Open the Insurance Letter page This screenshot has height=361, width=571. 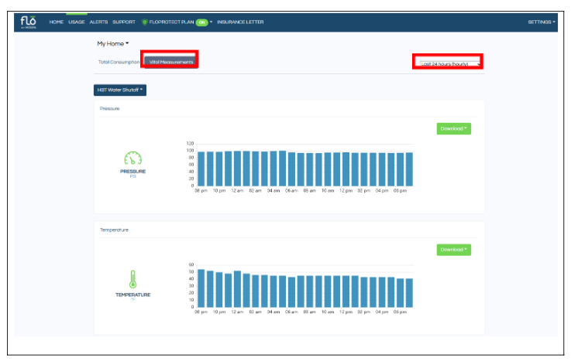click(240, 22)
